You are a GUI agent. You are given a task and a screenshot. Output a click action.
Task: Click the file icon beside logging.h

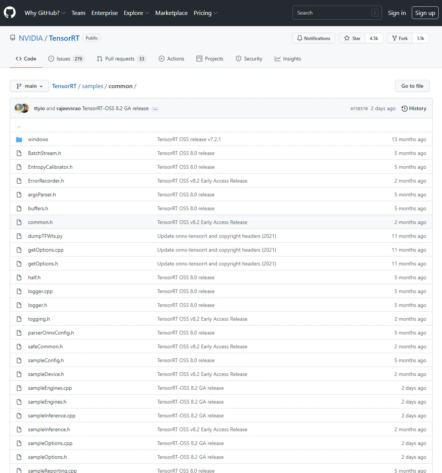19,319
